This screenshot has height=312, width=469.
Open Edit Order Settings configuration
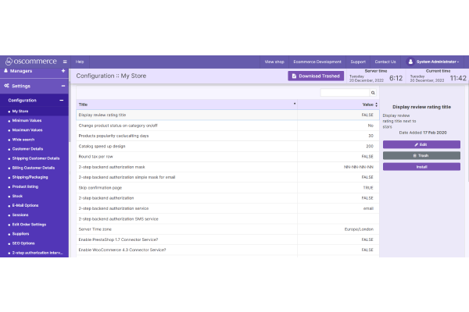click(x=29, y=225)
